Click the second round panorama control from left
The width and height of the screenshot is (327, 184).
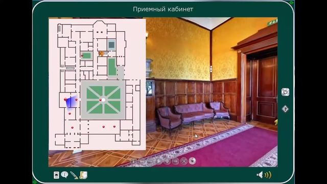142,161
